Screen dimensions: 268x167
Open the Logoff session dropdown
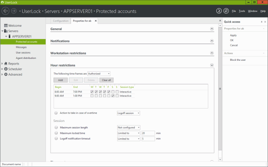(128, 113)
